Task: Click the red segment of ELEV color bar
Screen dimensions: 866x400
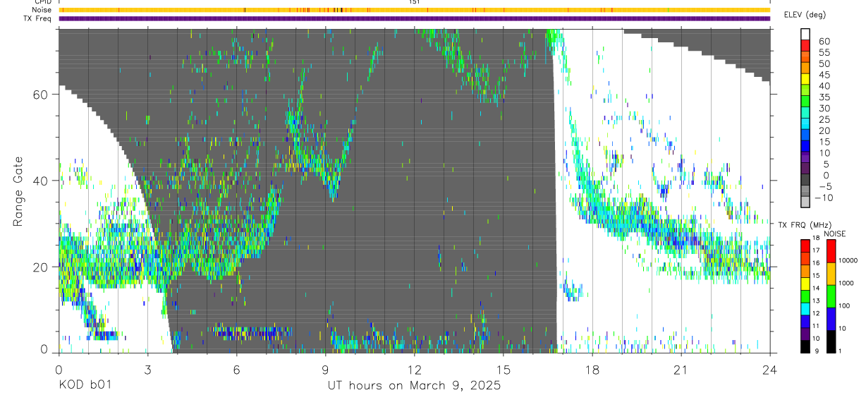Action: 805,45
